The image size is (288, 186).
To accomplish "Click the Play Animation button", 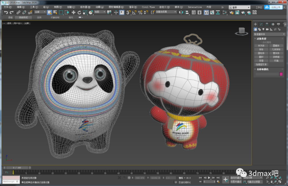I will 209,178.
